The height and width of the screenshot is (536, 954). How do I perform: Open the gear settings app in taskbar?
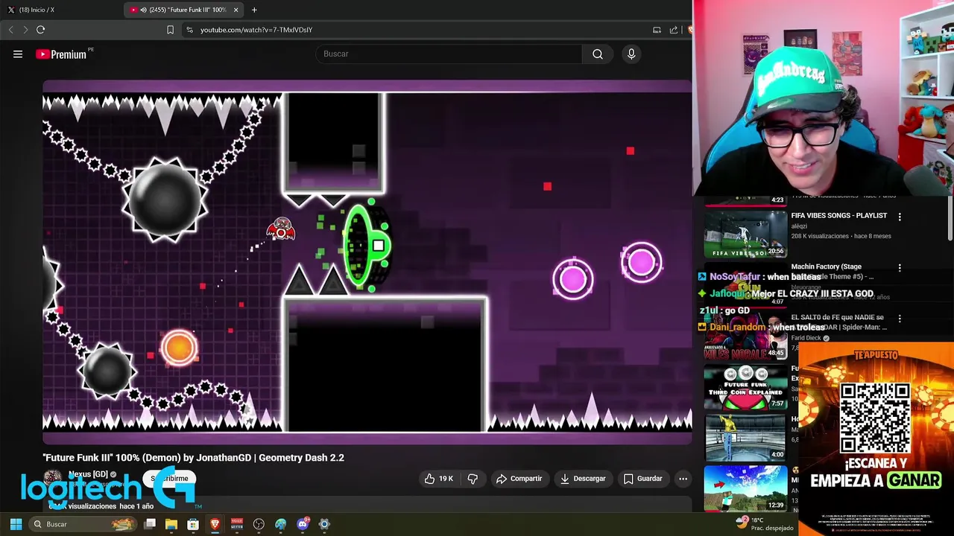(x=324, y=524)
